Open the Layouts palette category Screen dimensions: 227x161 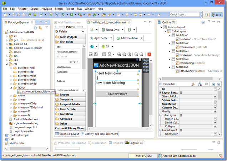tap(70, 95)
